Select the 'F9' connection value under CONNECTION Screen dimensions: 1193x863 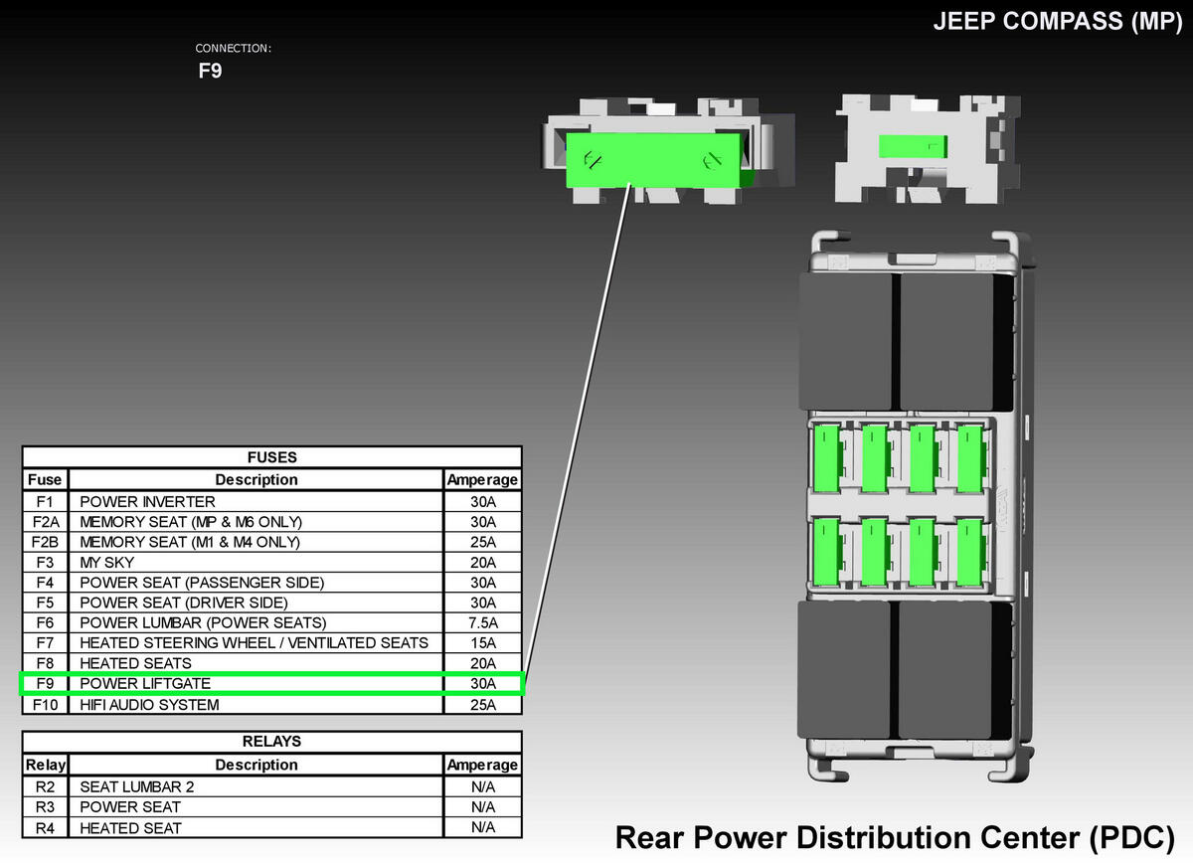210,72
